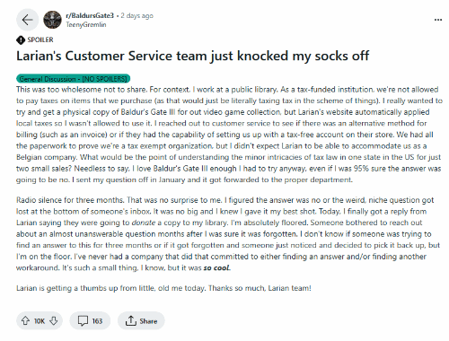Viewport: 449px width, 341px height.
Task: Upvote the post with the up arrow
Action: click(25, 321)
